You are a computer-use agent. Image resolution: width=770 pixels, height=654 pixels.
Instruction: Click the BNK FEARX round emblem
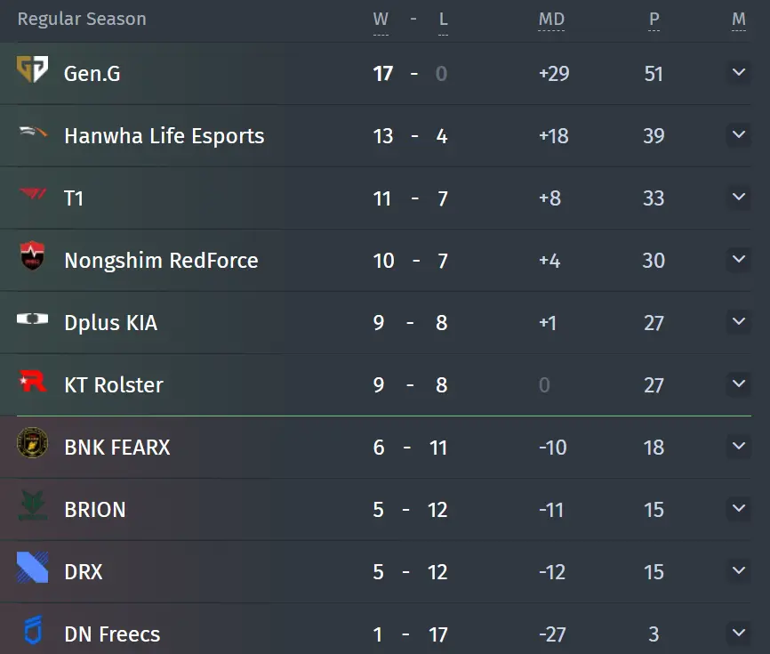click(x=32, y=443)
